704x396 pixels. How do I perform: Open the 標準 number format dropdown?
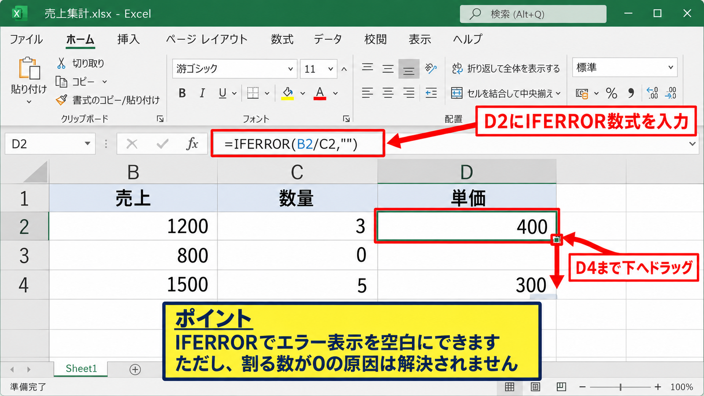coord(671,67)
